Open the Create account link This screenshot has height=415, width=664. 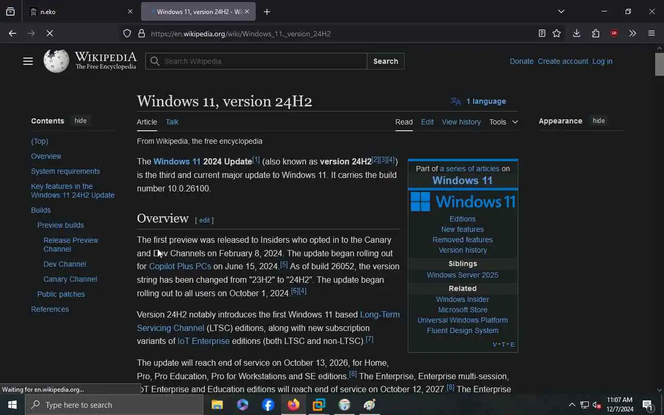tap(563, 61)
